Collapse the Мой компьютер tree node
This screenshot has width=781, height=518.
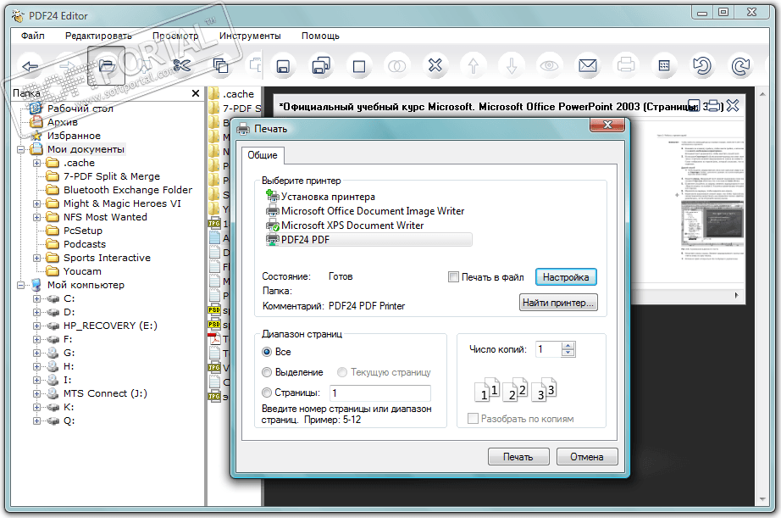21,285
